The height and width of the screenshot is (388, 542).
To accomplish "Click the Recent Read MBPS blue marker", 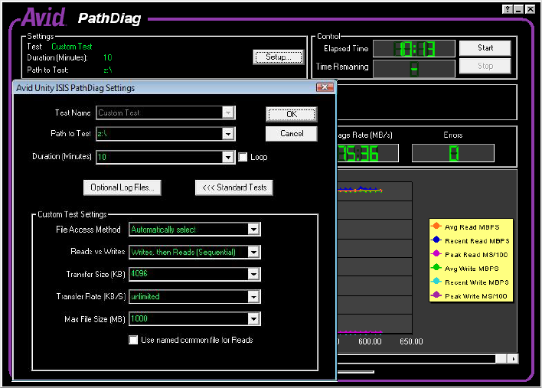I will 436,240.
